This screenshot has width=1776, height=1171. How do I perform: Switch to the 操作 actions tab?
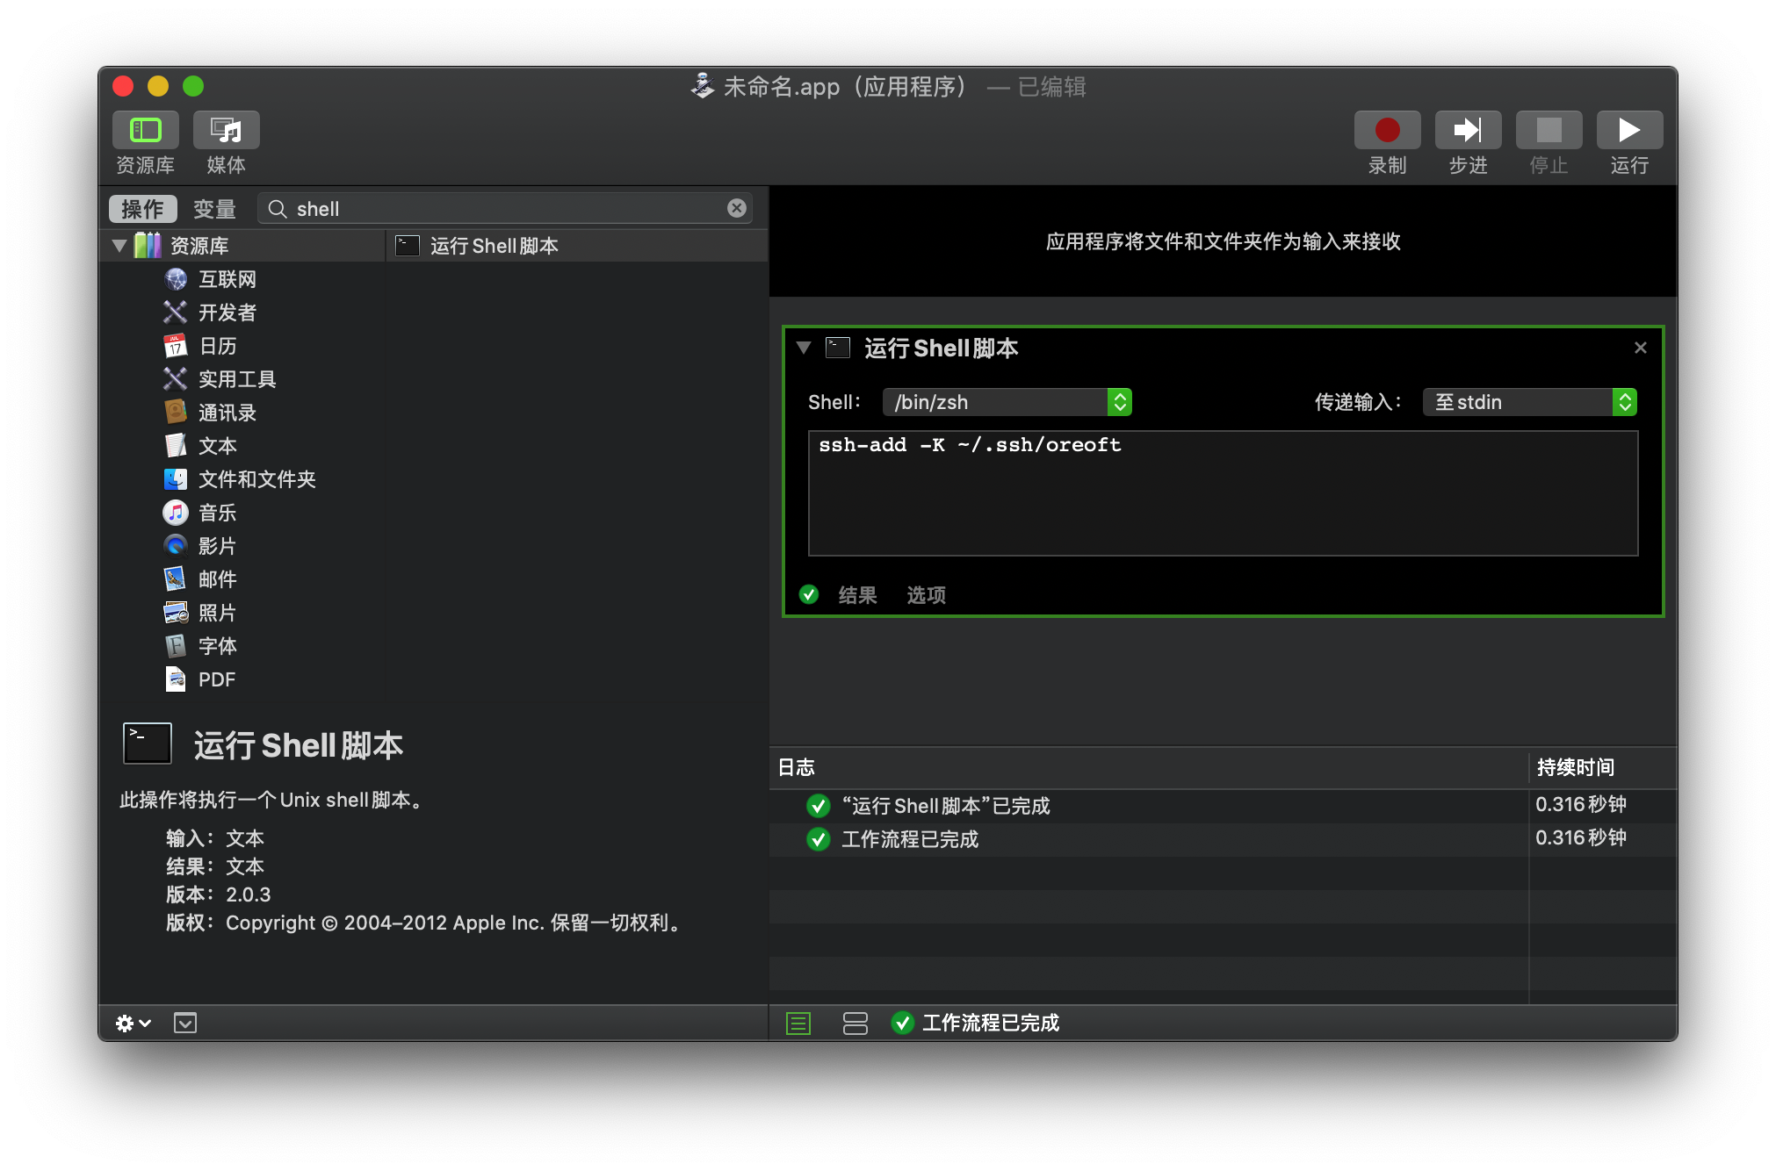point(143,209)
